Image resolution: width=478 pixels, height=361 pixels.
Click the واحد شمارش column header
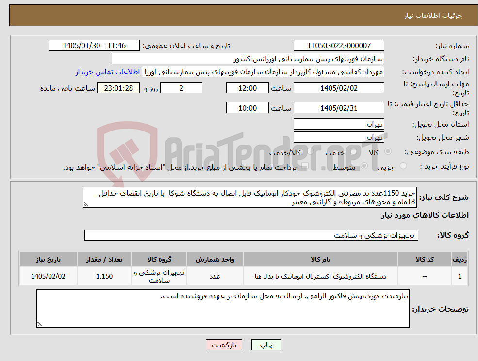[x=214, y=259]
